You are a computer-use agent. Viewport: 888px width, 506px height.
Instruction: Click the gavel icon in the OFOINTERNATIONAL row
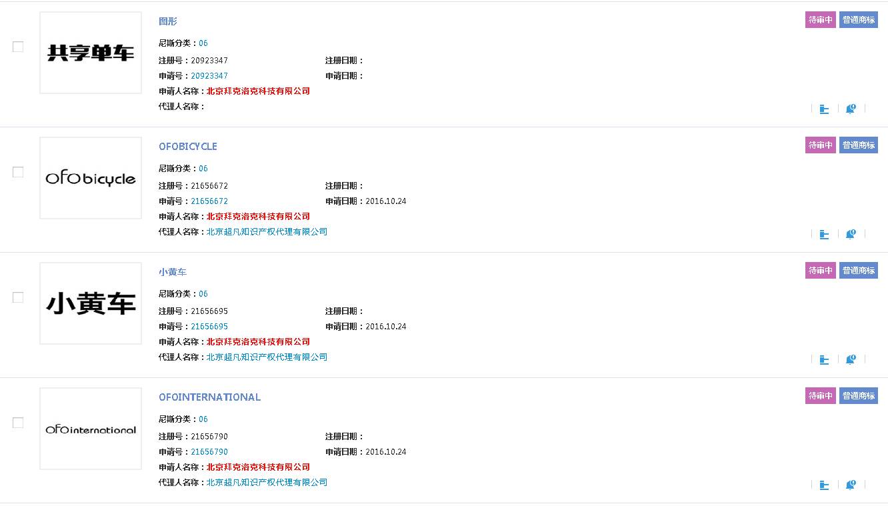(x=824, y=485)
